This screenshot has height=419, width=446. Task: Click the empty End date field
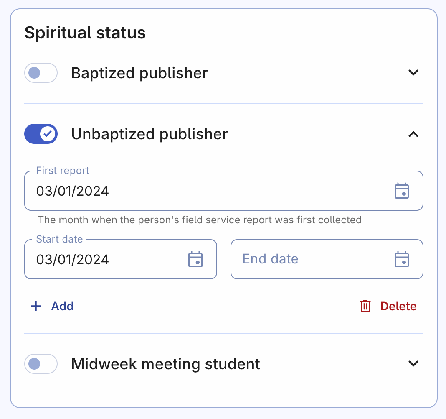pyautogui.click(x=309, y=259)
